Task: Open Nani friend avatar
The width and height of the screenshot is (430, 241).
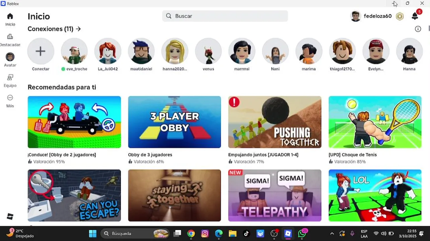Action: (275, 51)
